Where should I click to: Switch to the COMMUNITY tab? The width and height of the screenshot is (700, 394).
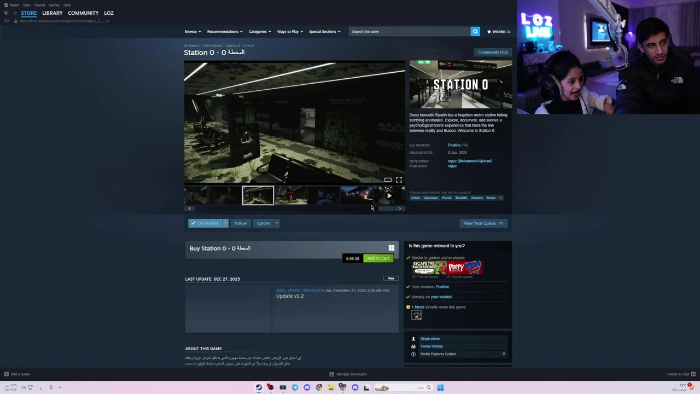coord(83,13)
